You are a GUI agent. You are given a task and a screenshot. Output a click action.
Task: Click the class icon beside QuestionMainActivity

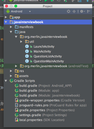27,61
